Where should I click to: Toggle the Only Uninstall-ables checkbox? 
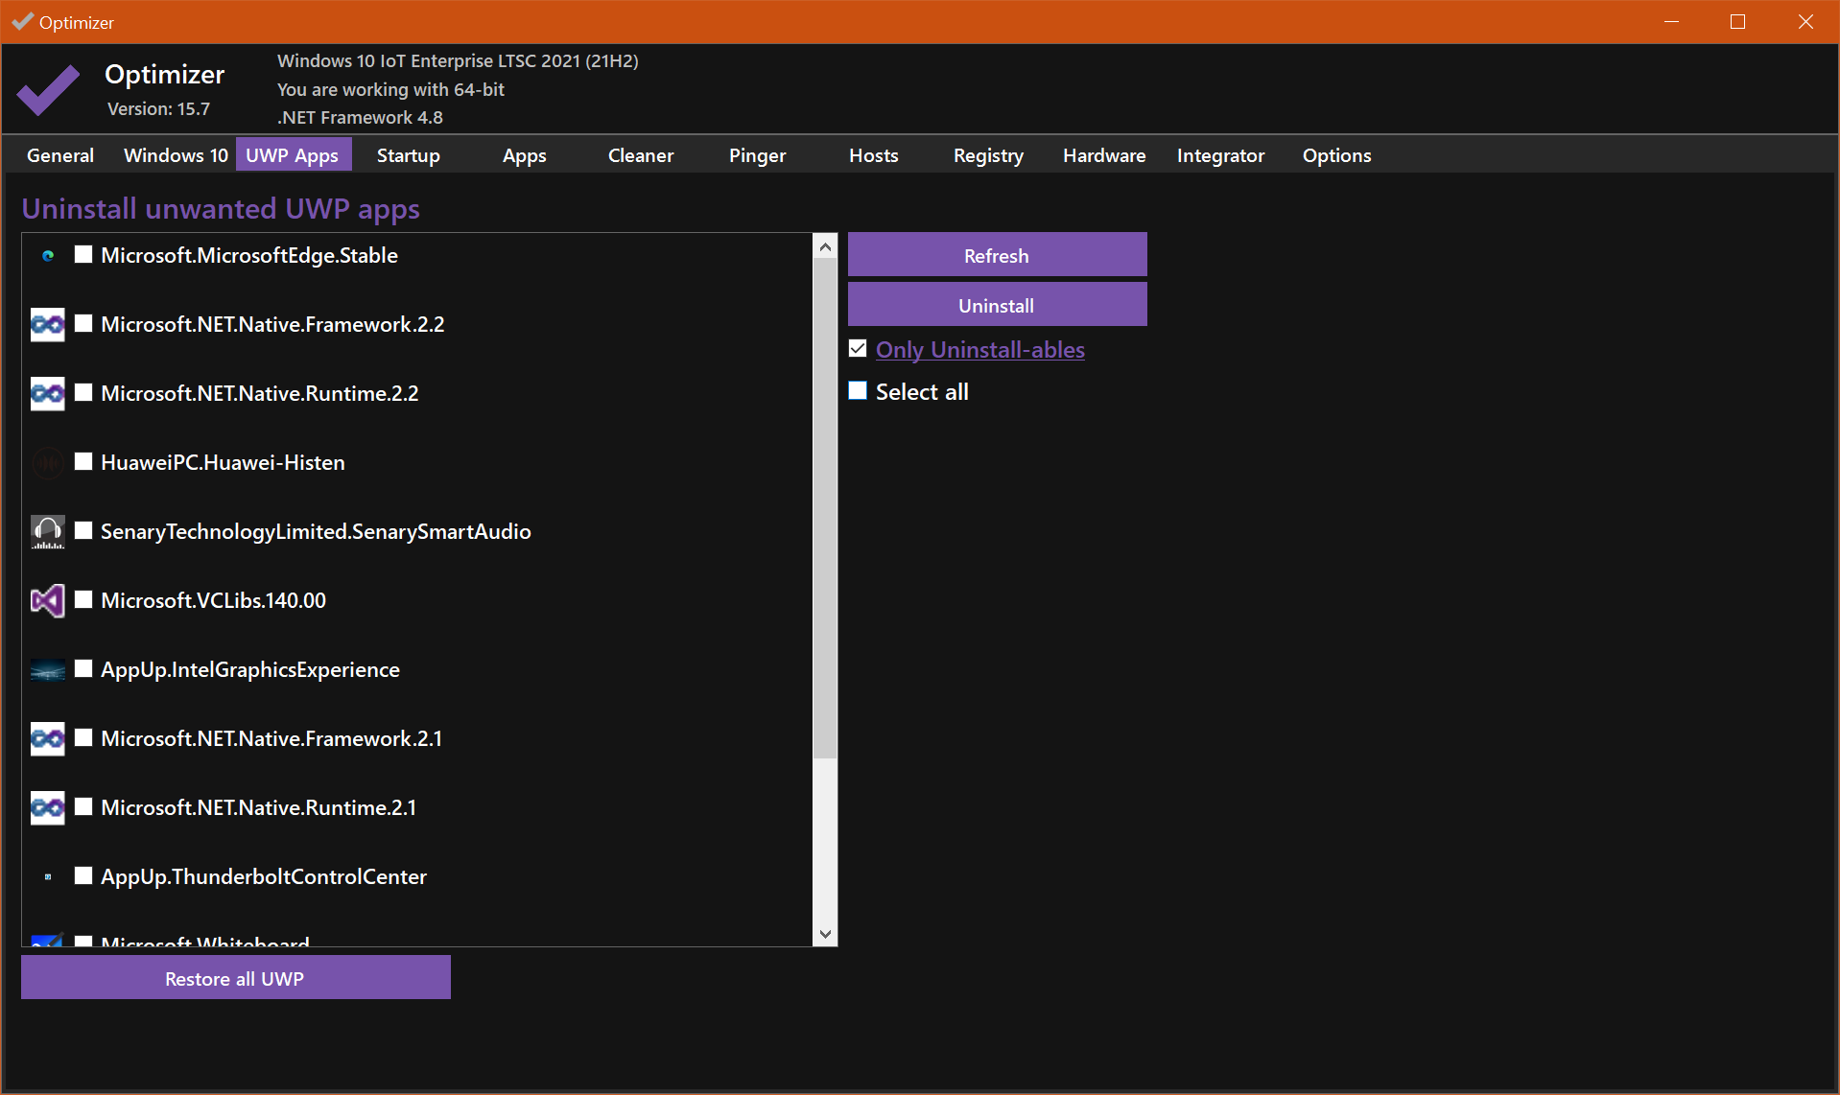(858, 348)
